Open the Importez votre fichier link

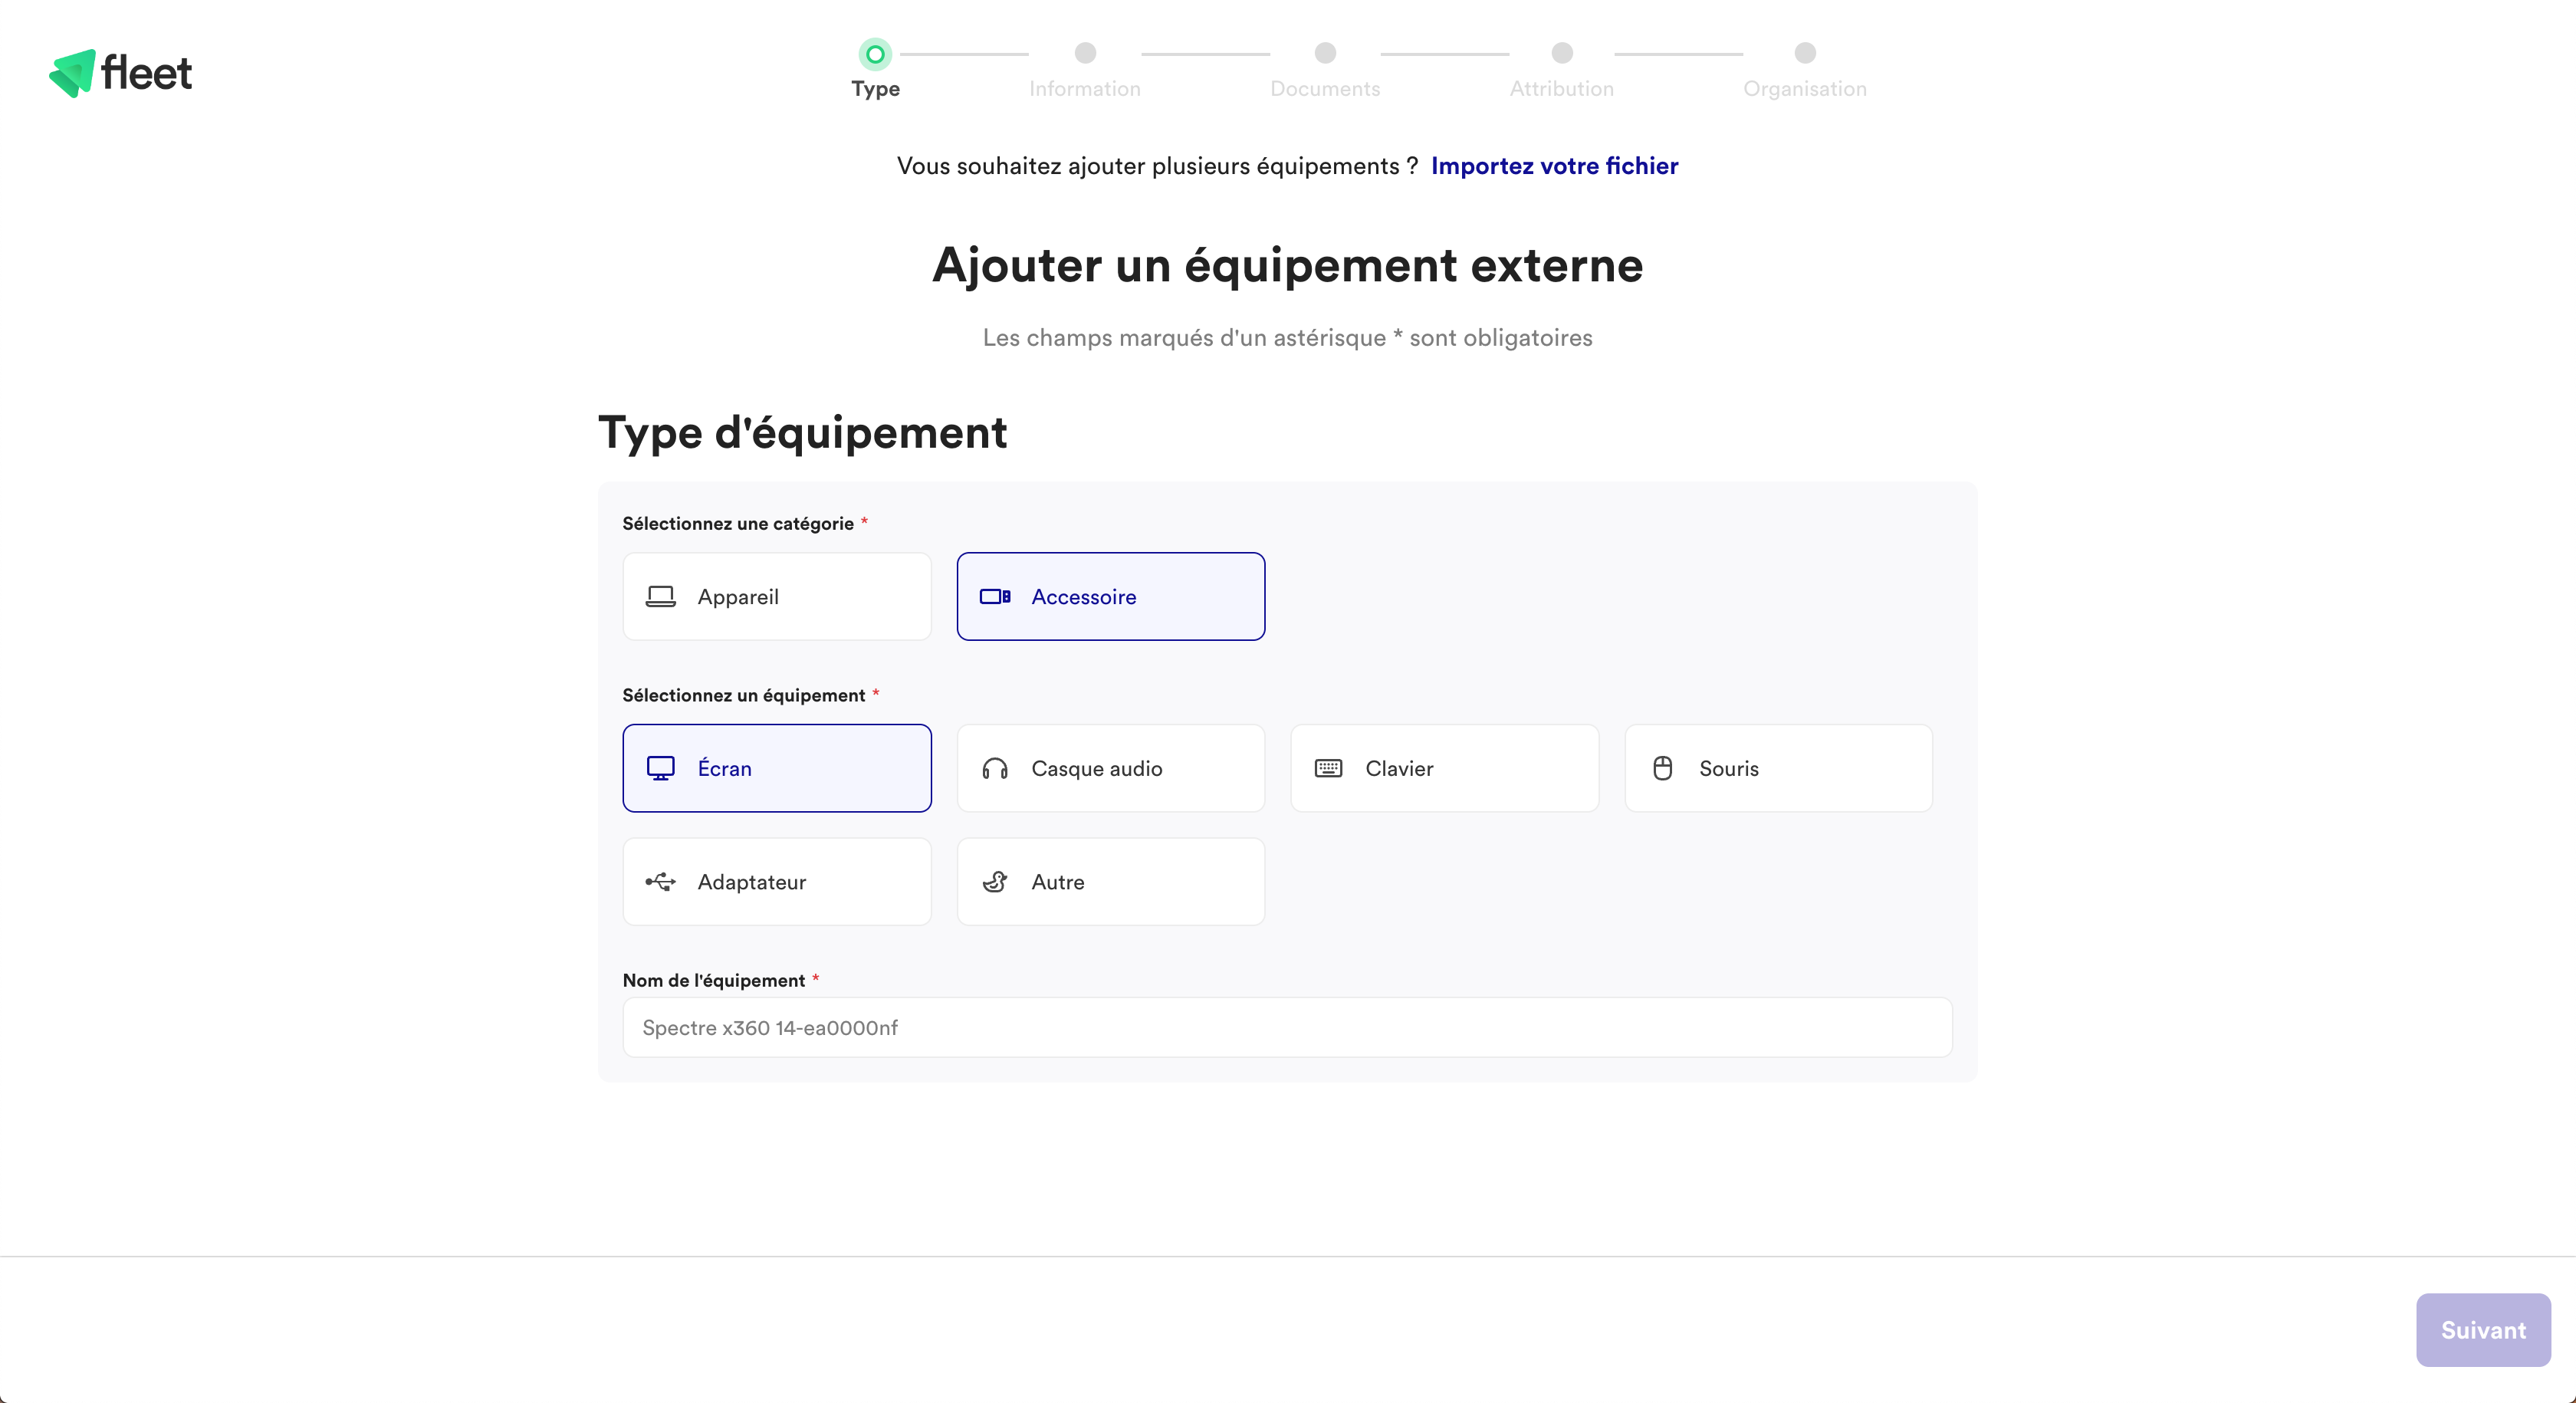point(1555,166)
